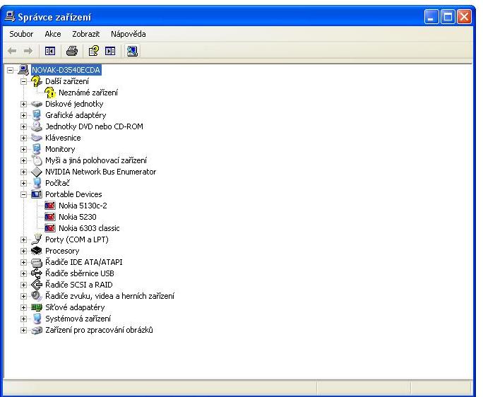Expand Řadiče IDE ATA/ATAPI branch
The height and width of the screenshot is (397, 483).
point(23,262)
